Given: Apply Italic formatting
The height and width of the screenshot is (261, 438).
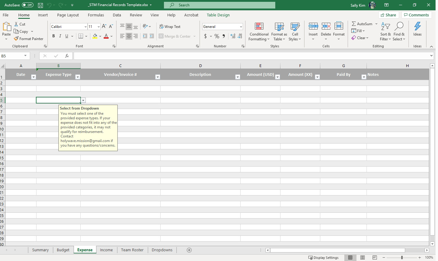Looking at the screenshot, I should pos(60,36).
